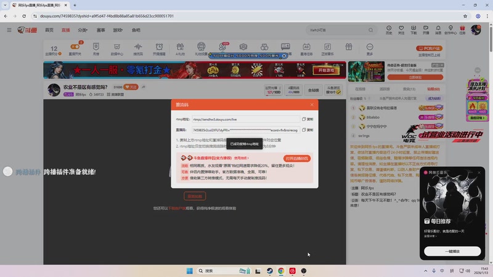Select the 赛事 navigation item
493x277 pixels.
pos(100,30)
